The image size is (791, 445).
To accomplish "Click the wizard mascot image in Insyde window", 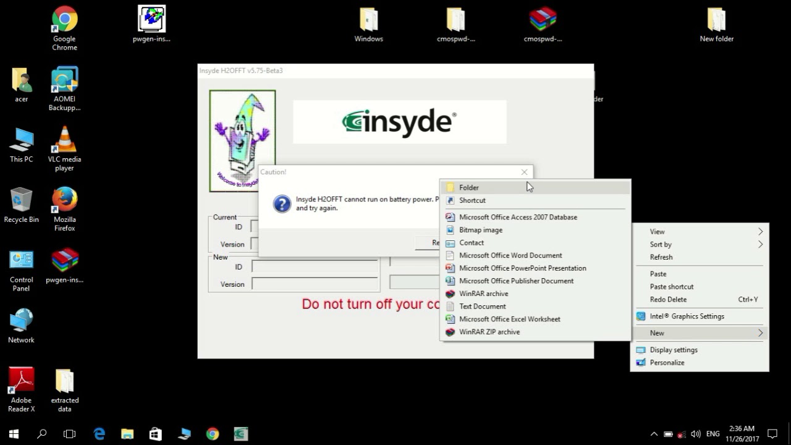I will [x=242, y=141].
